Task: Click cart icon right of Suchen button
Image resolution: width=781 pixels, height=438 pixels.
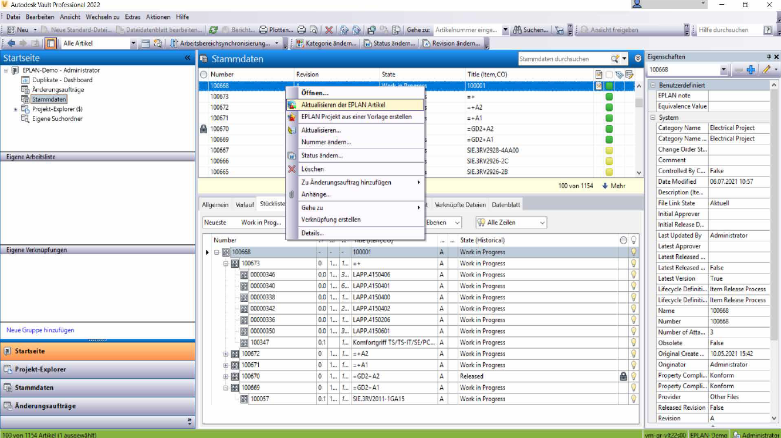Action: pos(559,29)
